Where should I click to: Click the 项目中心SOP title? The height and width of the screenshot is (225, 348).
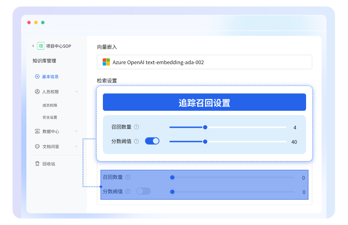point(59,46)
